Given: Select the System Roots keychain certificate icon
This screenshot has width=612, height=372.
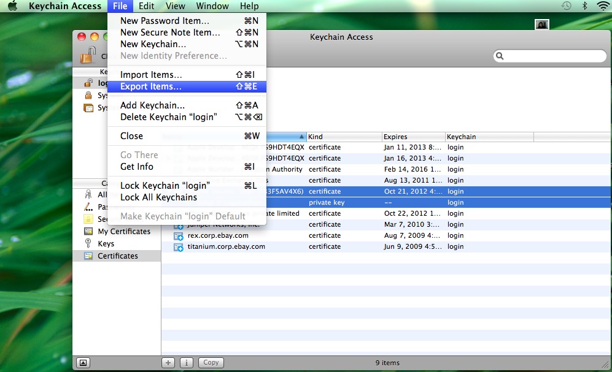Looking at the screenshot, I should (x=88, y=107).
